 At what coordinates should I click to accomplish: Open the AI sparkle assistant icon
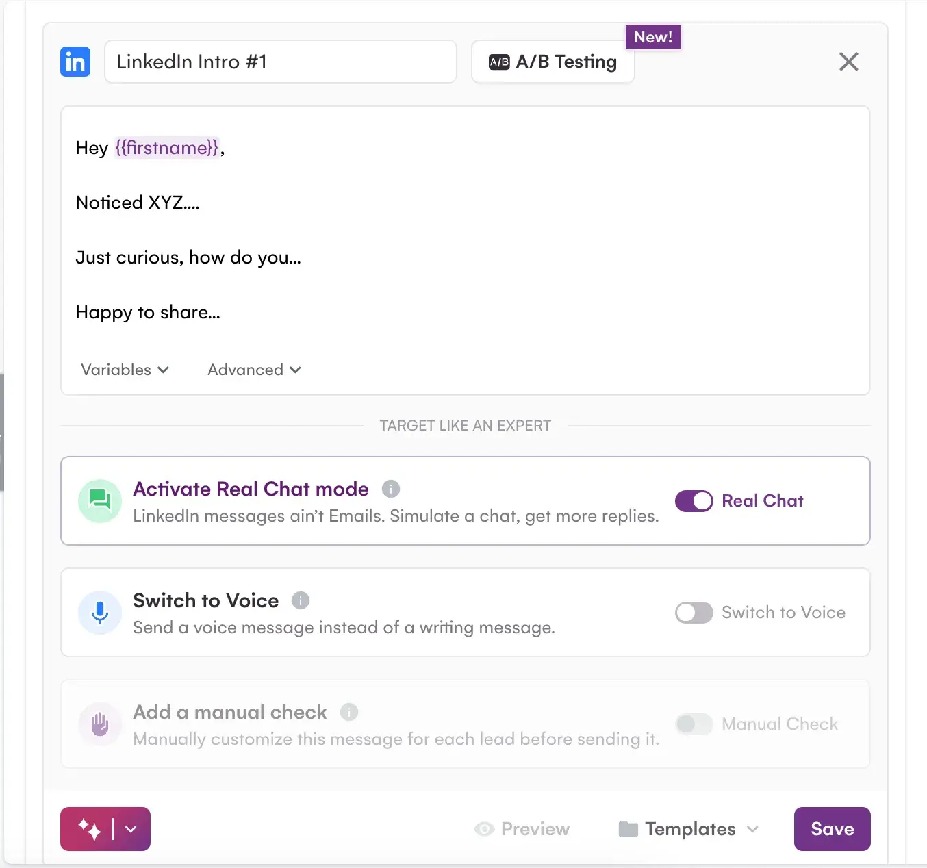tap(90, 829)
